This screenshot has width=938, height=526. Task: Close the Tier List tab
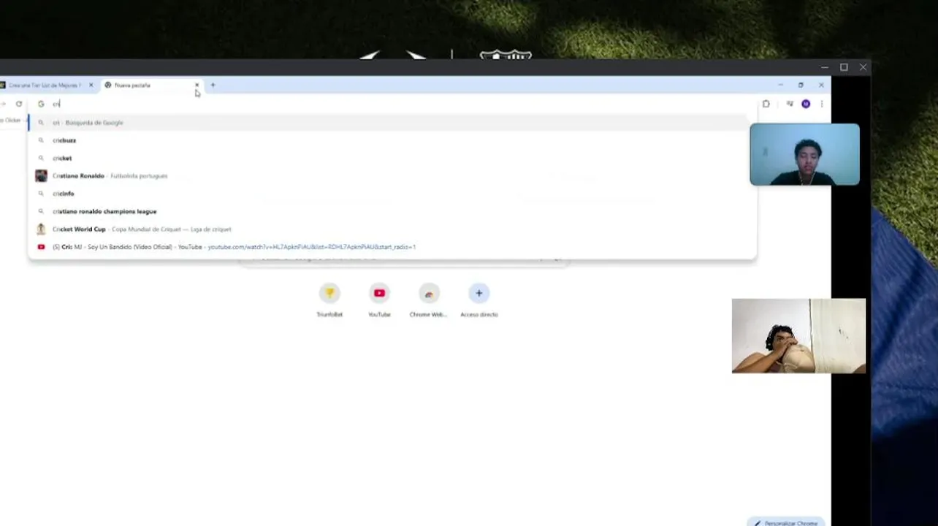click(91, 85)
